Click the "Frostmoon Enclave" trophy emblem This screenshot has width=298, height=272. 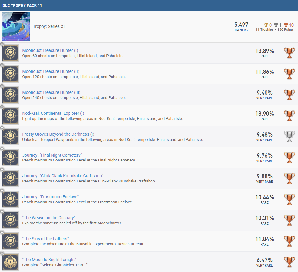11,199
